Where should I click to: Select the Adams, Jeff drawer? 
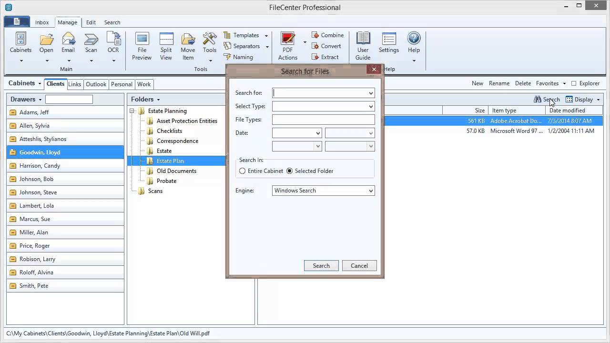[x=65, y=112]
